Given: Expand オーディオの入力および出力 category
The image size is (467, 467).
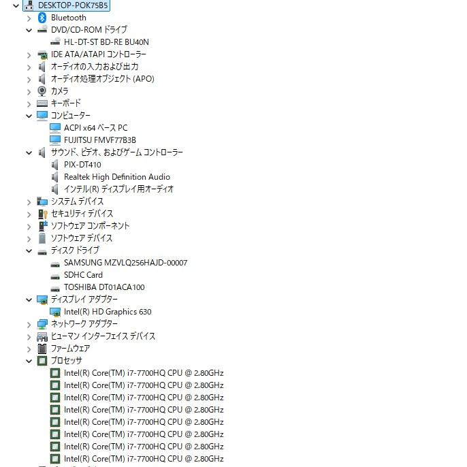Looking at the screenshot, I should click(29, 67).
